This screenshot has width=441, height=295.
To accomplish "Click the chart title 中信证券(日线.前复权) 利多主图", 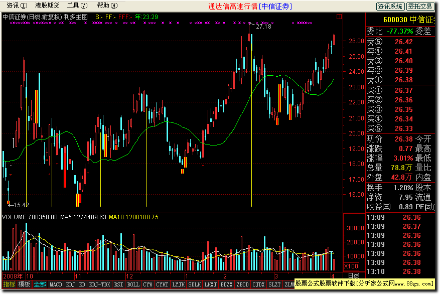I will pos(45,17).
